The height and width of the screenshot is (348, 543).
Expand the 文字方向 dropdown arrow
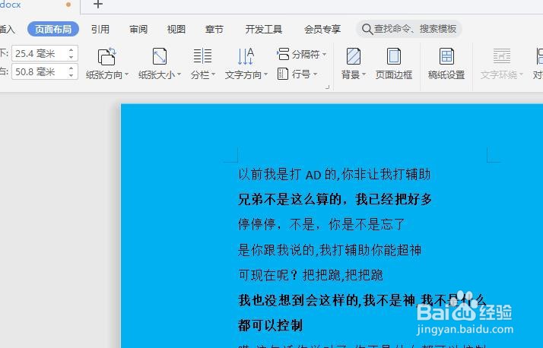click(x=265, y=74)
